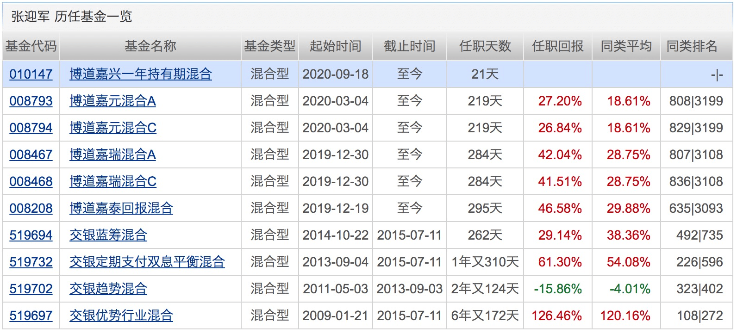Open the 交银定期支付双息平衡混合 fund link

point(147,262)
